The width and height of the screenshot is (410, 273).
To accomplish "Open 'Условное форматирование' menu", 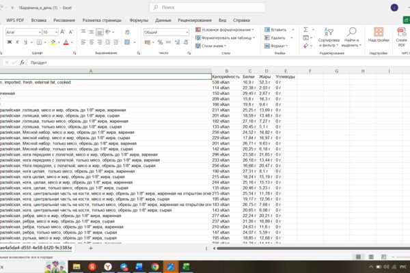I will (225, 30).
